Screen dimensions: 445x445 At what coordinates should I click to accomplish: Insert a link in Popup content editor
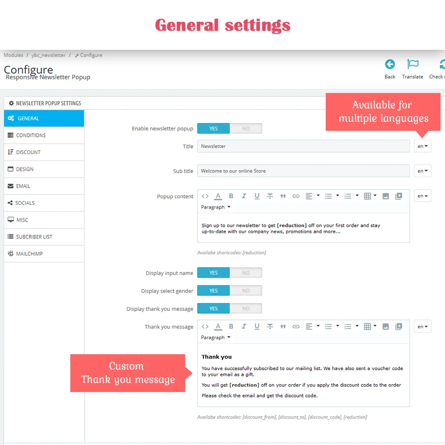tap(296, 195)
